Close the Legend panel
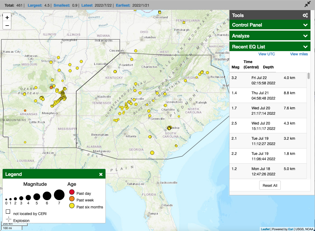315x231 pixels. (101, 174)
